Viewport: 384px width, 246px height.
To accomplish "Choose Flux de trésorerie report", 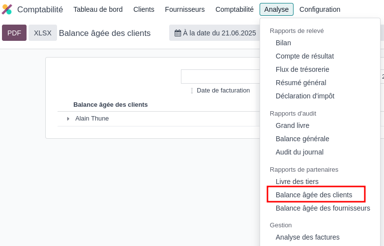I will click(302, 69).
